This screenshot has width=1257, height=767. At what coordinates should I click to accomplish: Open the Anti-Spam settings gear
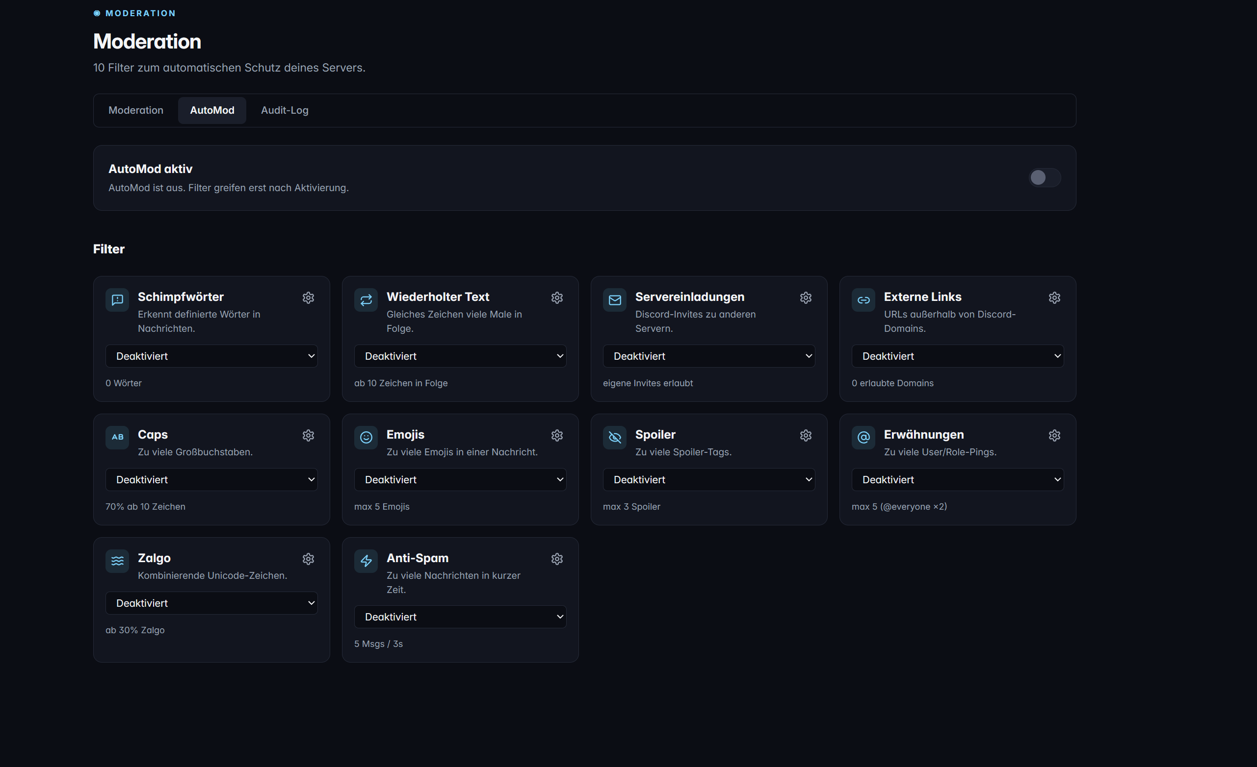(x=556, y=559)
